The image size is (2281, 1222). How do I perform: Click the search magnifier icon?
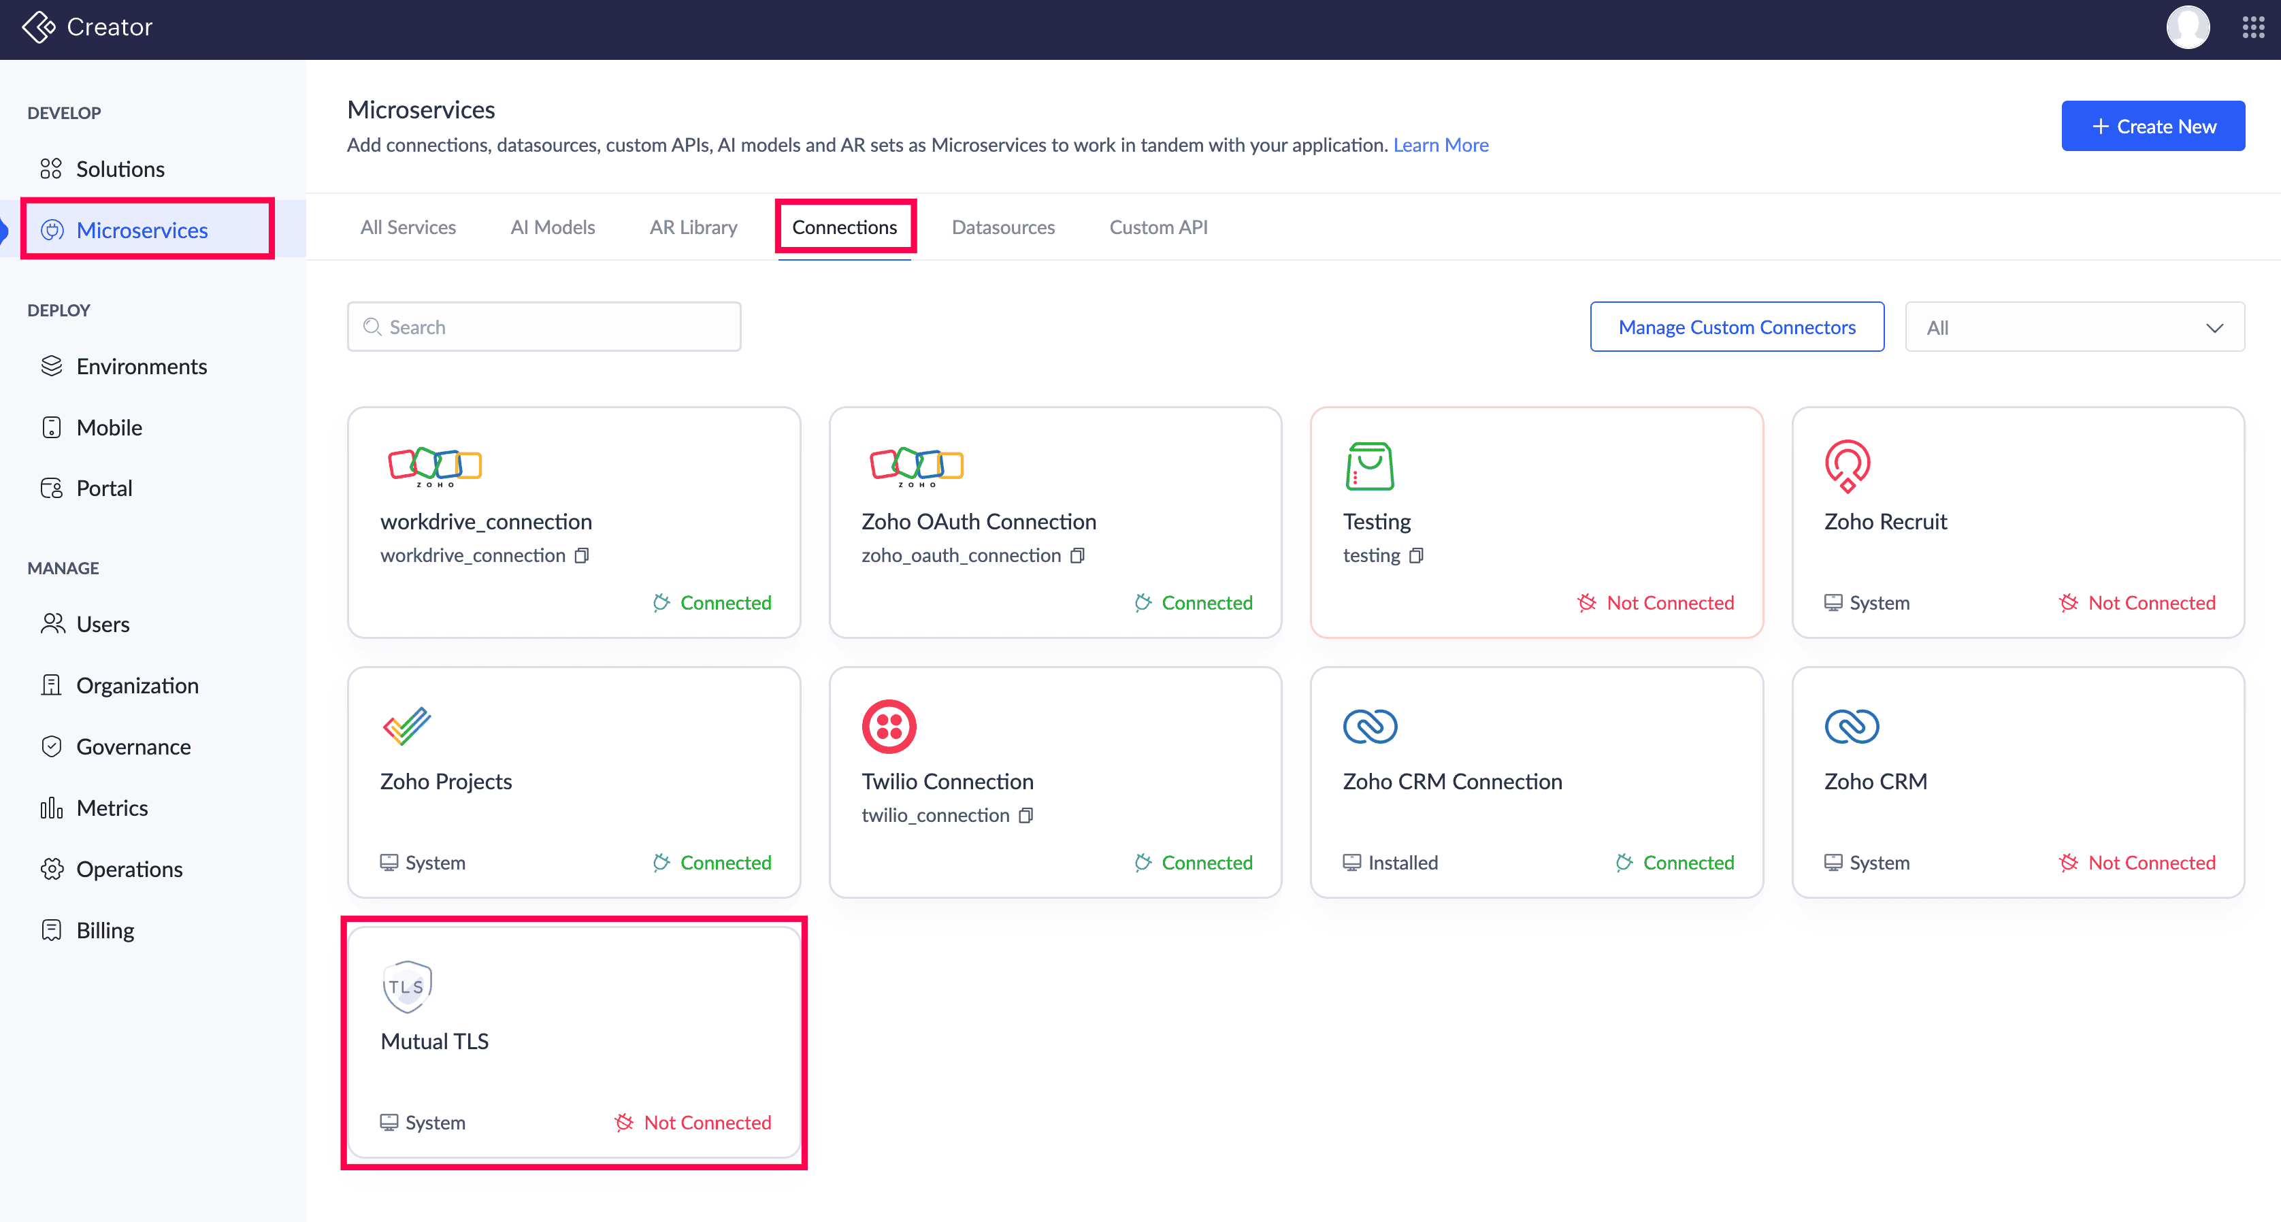click(x=372, y=327)
